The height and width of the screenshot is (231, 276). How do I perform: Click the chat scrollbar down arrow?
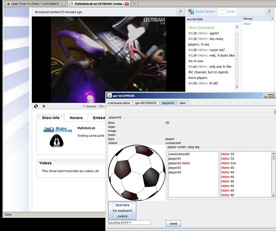click(237, 87)
